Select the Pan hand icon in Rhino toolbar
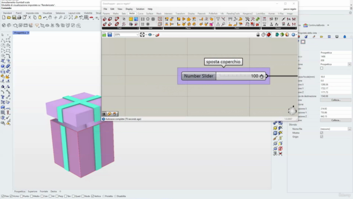Viewport: 353px width, 199px height. [50, 17]
